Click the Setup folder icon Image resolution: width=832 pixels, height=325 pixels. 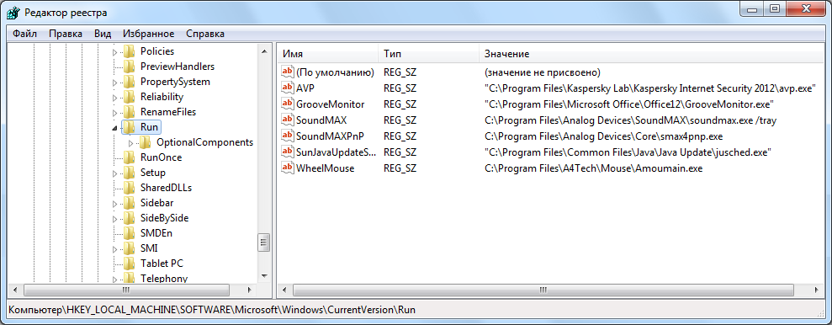coord(129,173)
